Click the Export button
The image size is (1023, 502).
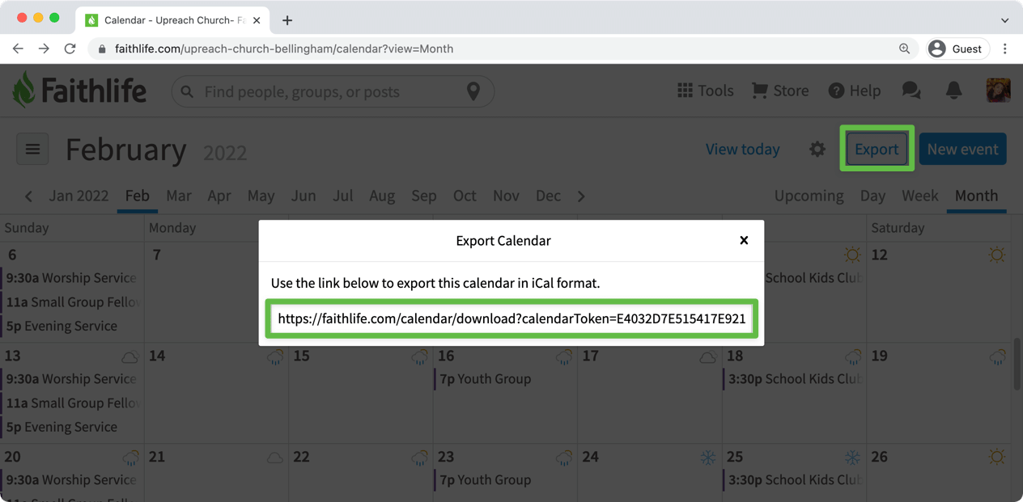click(877, 149)
